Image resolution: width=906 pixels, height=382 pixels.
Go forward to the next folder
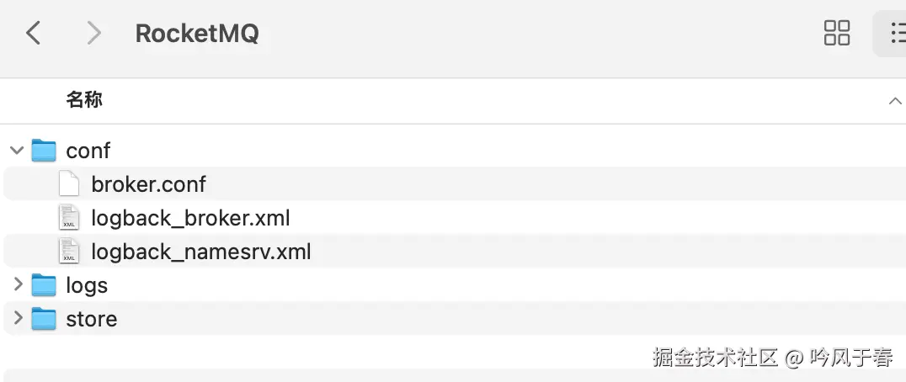pyautogui.click(x=93, y=34)
